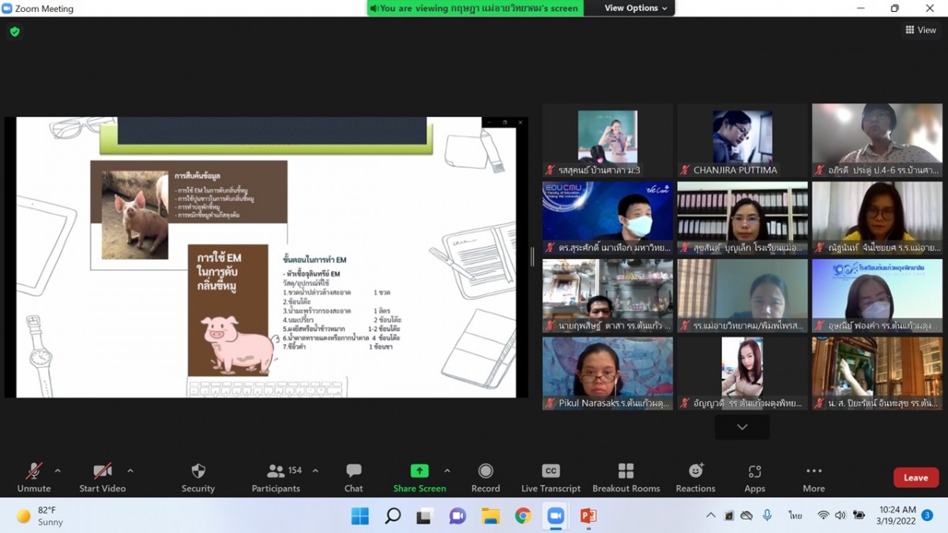The height and width of the screenshot is (533, 948).
Task: Open the Security shield options
Action: click(x=197, y=477)
